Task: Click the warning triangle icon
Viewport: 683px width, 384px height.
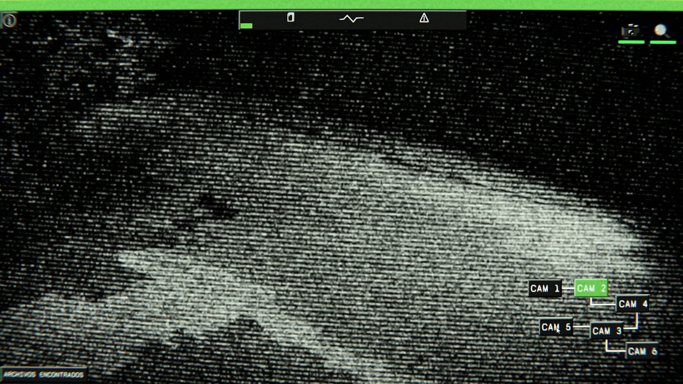Action: pos(424,18)
